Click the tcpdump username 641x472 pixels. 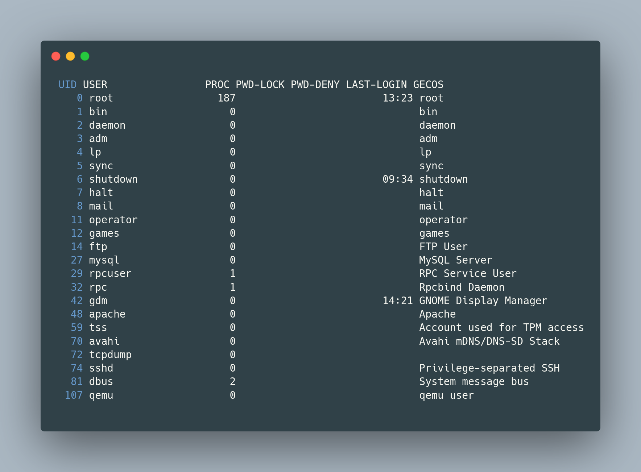[x=110, y=355]
